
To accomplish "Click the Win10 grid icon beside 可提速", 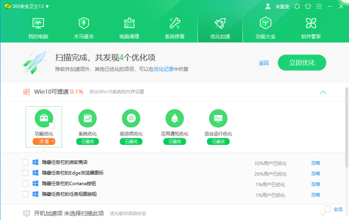I will click(27, 92).
